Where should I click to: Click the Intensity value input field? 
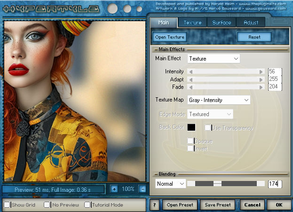click(274, 71)
